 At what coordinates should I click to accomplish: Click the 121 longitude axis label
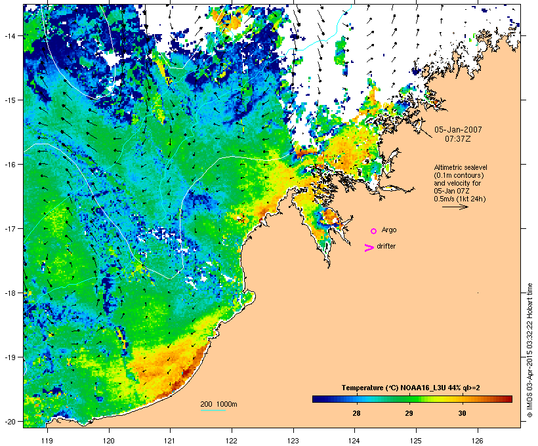tap(170, 441)
